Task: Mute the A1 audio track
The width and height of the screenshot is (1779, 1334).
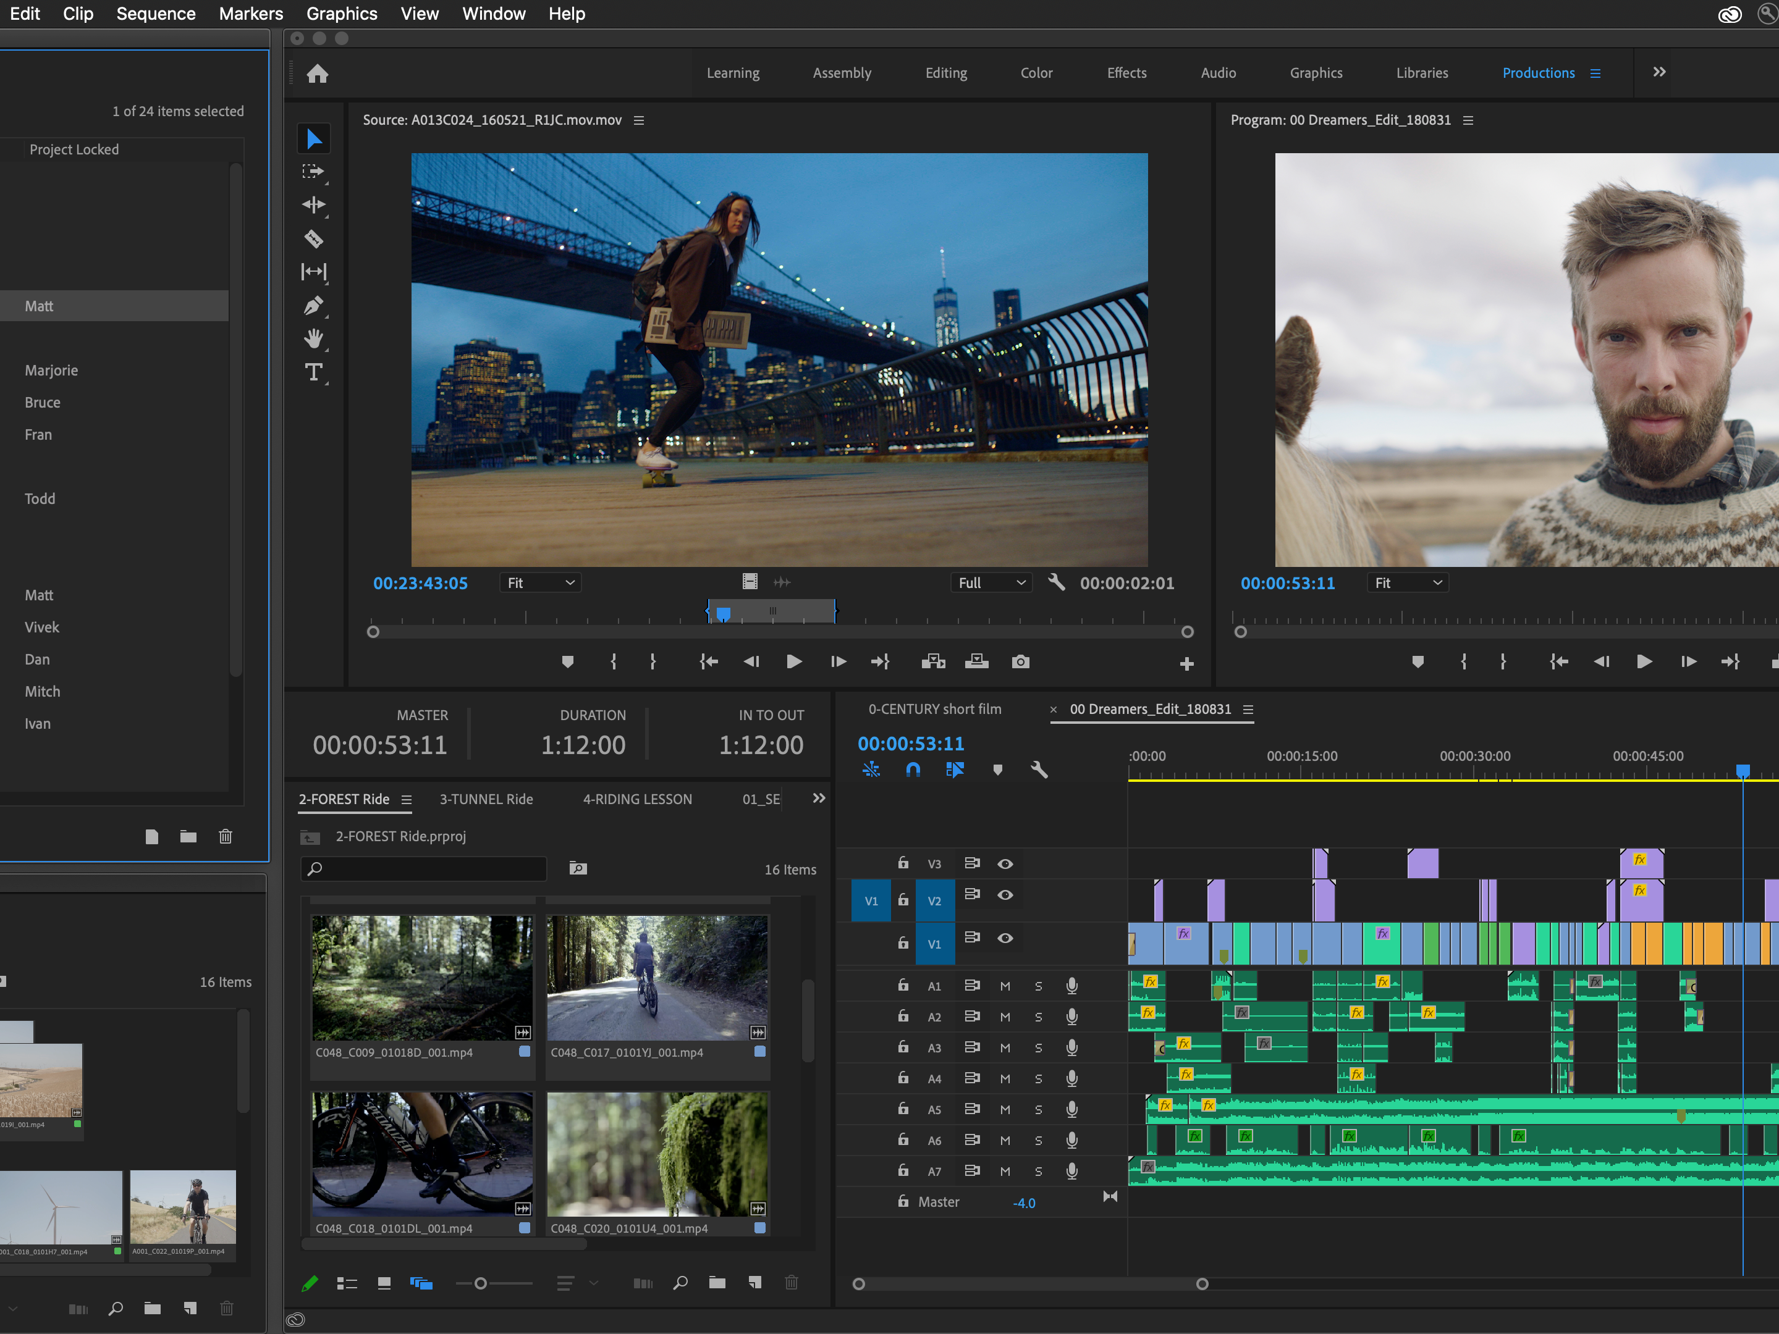Action: (x=1005, y=986)
